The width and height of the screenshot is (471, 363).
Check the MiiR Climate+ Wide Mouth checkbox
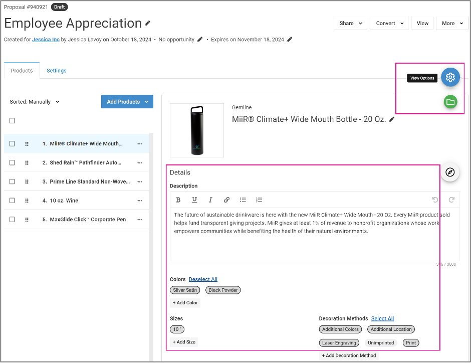12,143
